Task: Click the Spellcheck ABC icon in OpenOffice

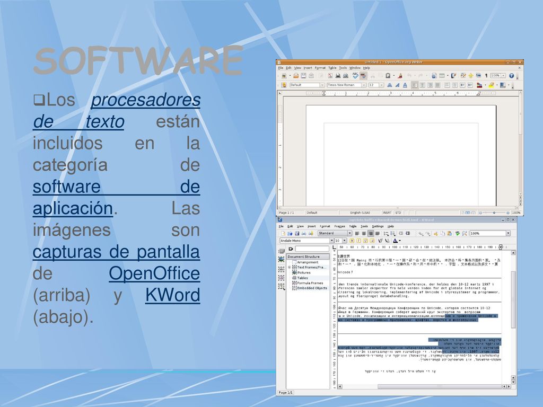Action: pos(355,75)
